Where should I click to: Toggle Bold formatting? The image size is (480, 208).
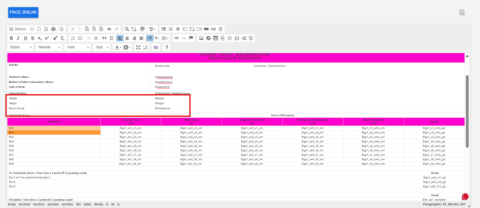(x=11, y=38)
